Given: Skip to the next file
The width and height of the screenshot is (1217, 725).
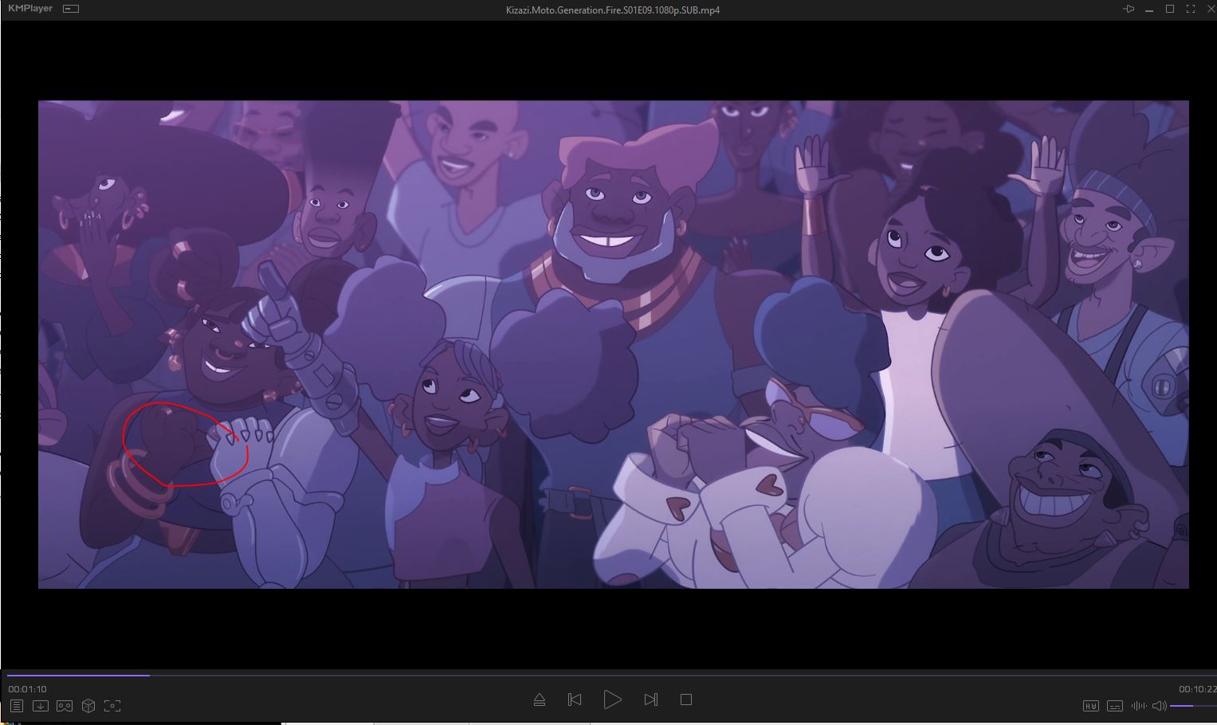Looking at the screenshot, I should point(650,700).
